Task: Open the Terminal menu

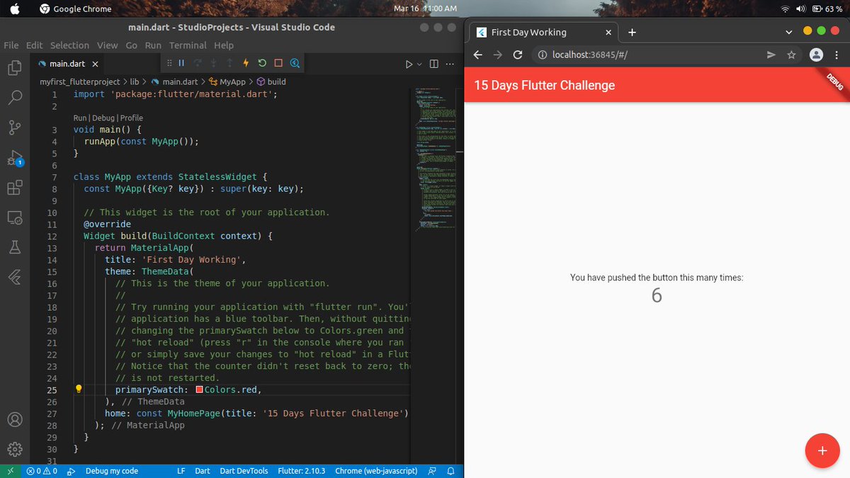Action: coord(188,45)
